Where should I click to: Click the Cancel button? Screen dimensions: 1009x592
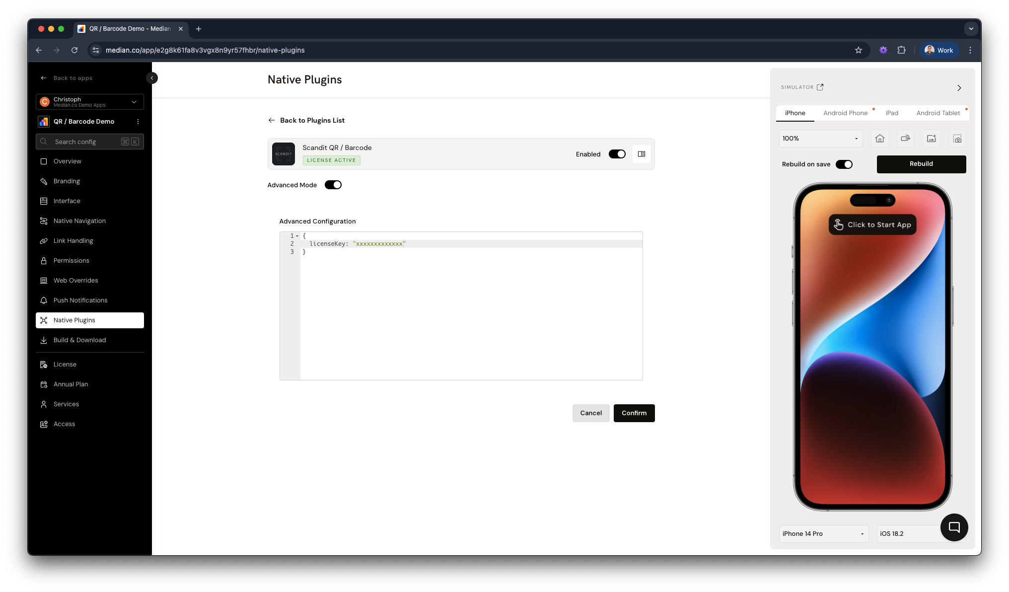pos(591,413)
